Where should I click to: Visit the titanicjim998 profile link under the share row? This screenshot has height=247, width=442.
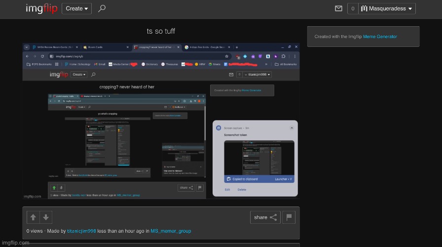81,231
